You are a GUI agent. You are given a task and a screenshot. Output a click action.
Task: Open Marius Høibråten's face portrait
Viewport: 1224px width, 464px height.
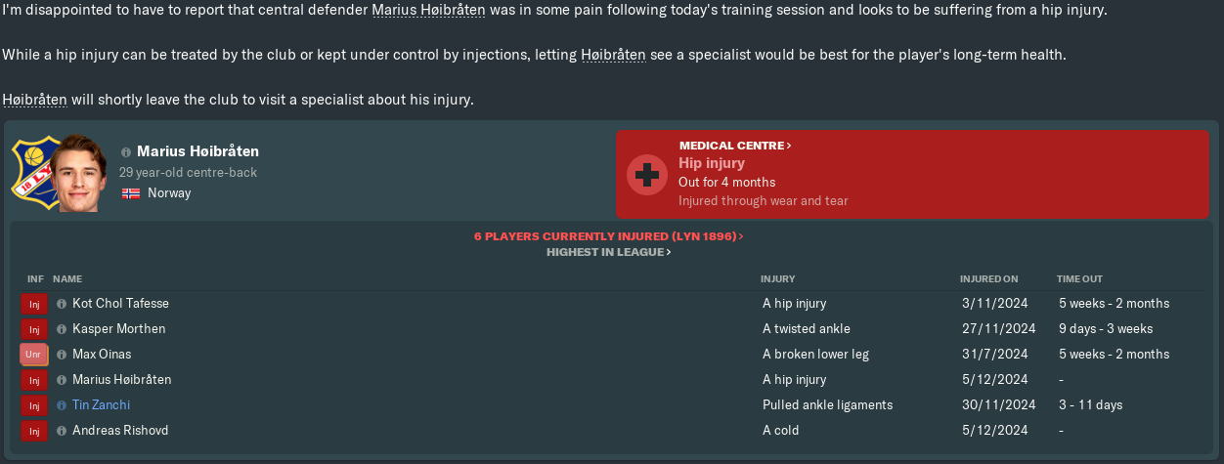[80, 173]
